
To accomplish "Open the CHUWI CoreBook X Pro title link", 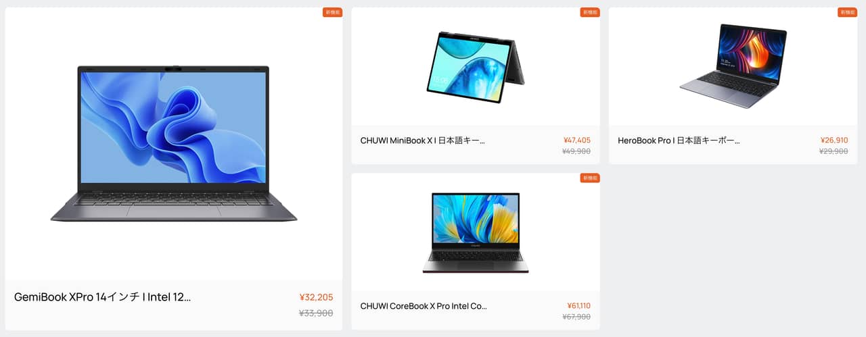I will [x=424, y=306].
